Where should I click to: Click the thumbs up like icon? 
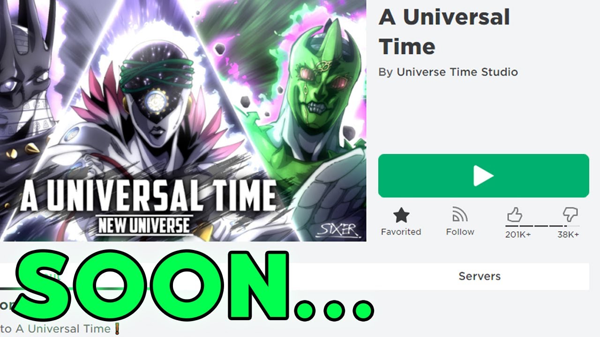(514, 215)
